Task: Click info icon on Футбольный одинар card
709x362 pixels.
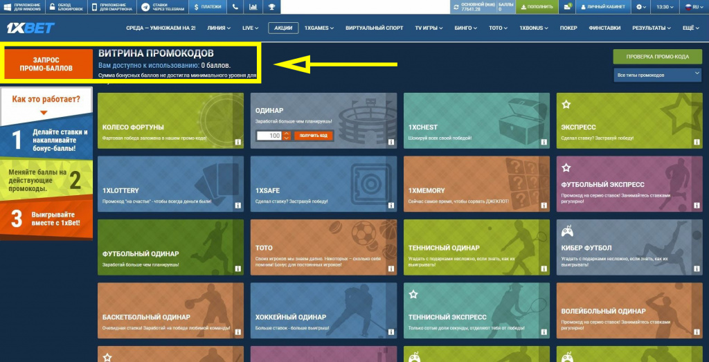Action: [x=237, y=269]
